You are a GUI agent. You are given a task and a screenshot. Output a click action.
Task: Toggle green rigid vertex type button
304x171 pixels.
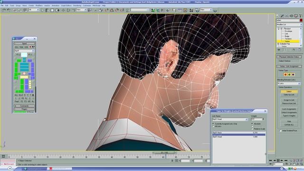(289, 75)
